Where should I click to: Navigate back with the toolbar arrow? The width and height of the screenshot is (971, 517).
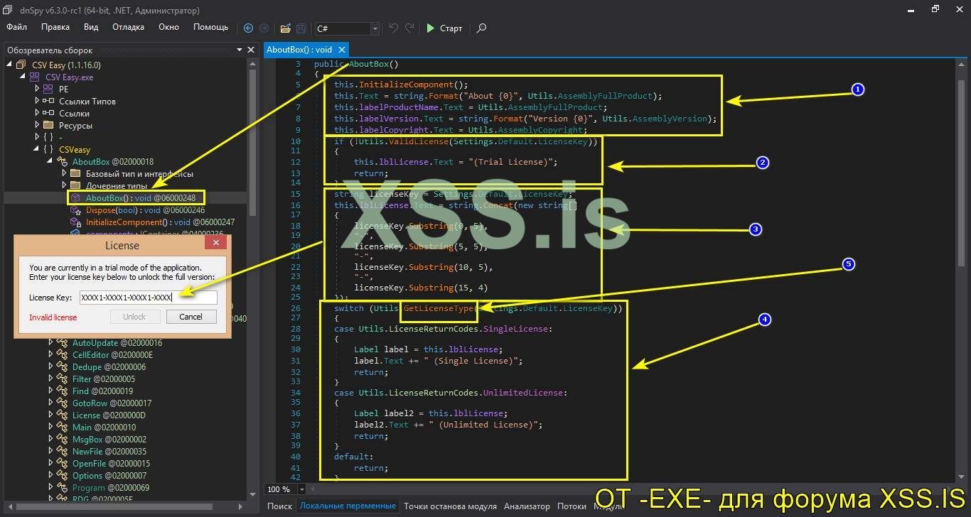point(248,28)
